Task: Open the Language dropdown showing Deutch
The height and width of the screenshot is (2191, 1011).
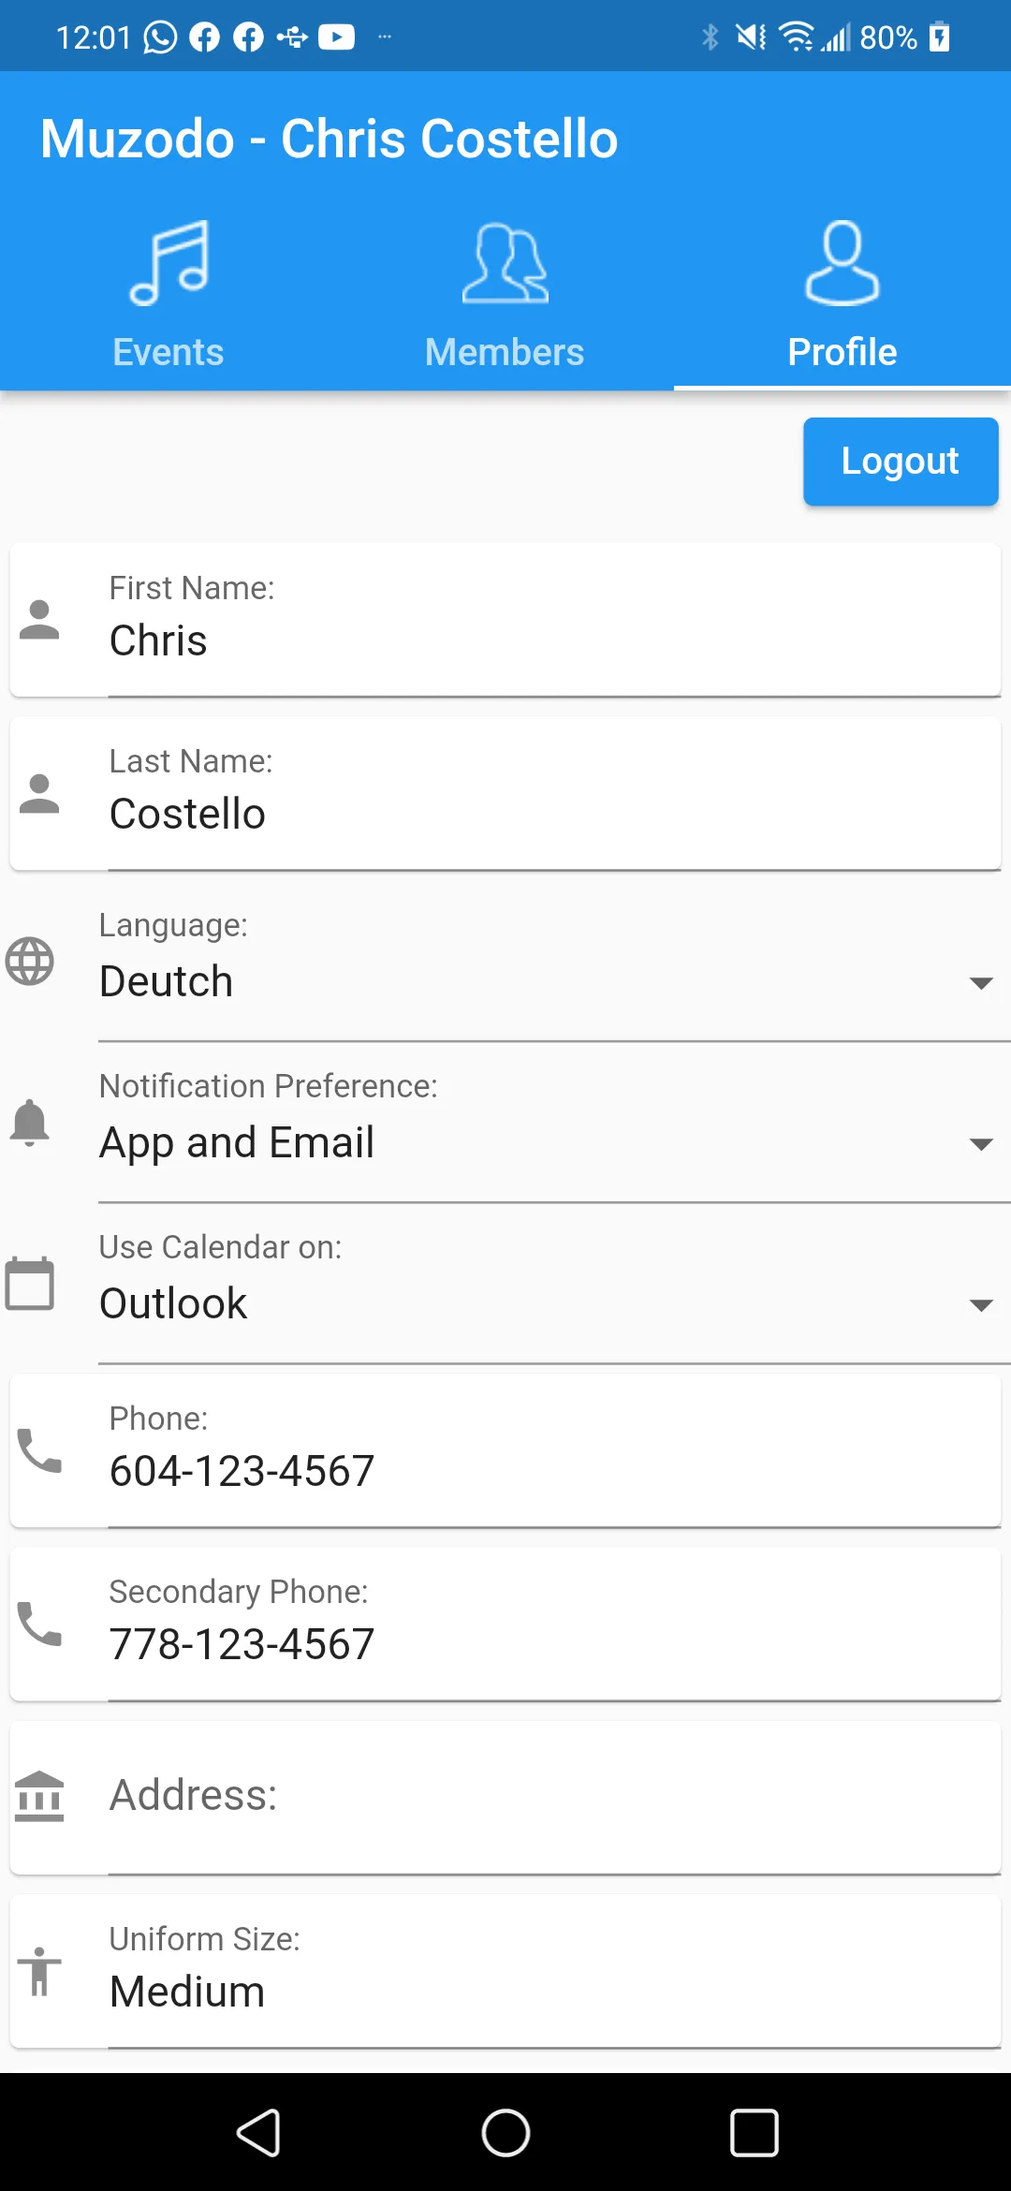Action: click(x=543, y=981)
